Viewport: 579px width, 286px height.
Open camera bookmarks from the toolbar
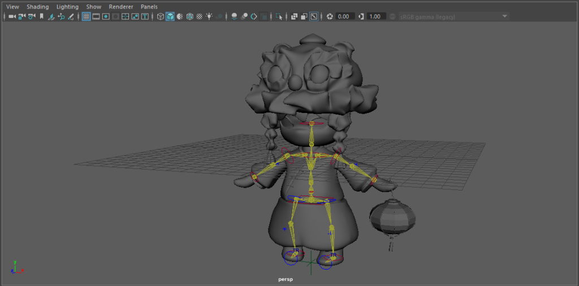(41, 16)
